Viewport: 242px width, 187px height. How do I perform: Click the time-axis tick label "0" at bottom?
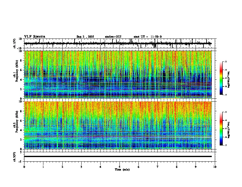point(24,167)
